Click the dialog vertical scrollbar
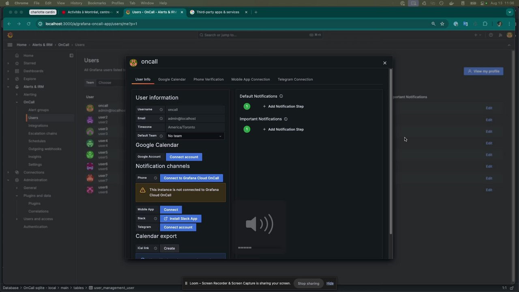Viewport: 519px width, 292px height. click(391, 152)
